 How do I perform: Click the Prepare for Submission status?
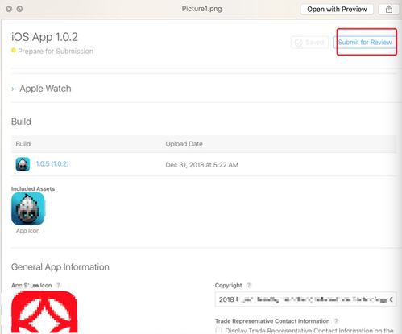coord(56,52)
